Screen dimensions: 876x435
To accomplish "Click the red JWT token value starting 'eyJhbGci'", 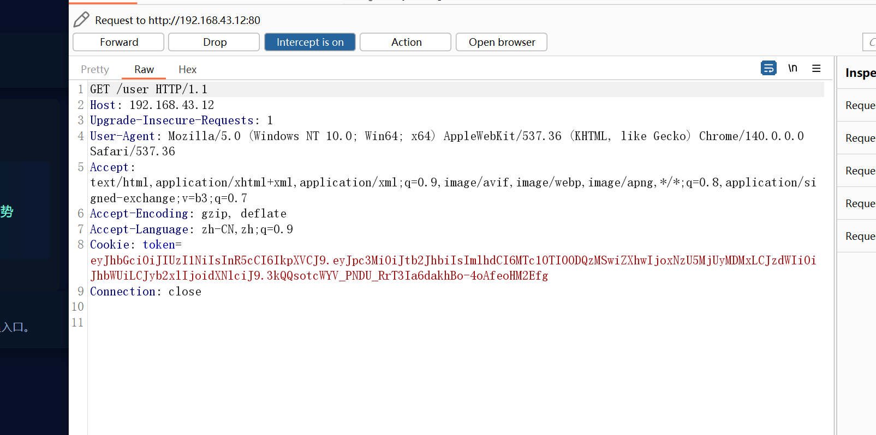I will coord(453,268).
